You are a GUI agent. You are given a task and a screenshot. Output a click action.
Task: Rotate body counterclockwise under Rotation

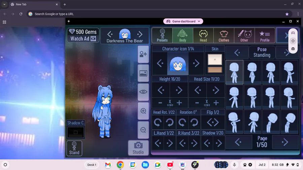pos(182,122)
